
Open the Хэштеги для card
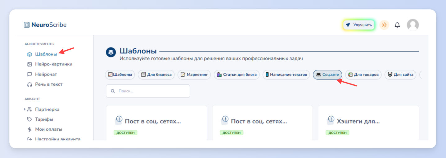click(x=368, y=123)
